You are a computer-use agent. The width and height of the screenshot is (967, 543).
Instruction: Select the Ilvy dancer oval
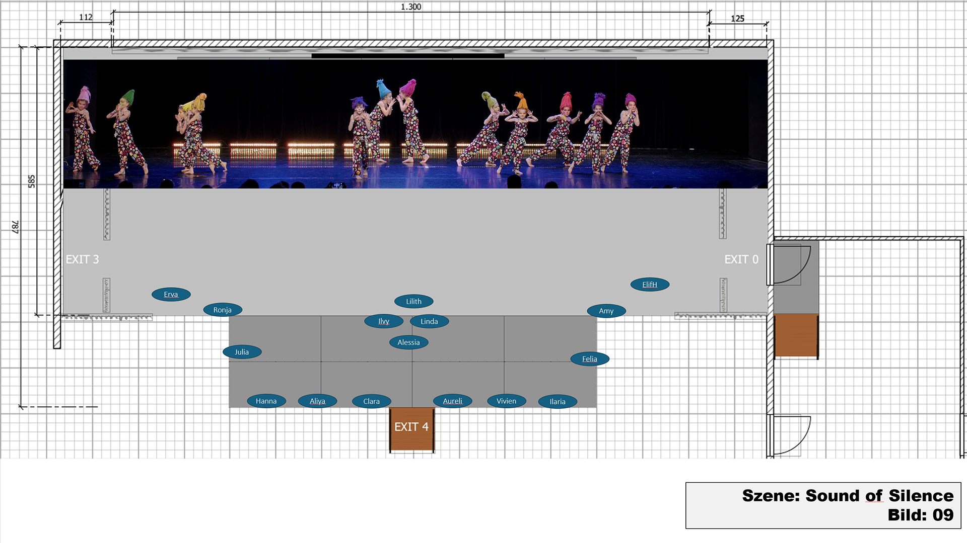pyautogui.click(x=383, y=321)
